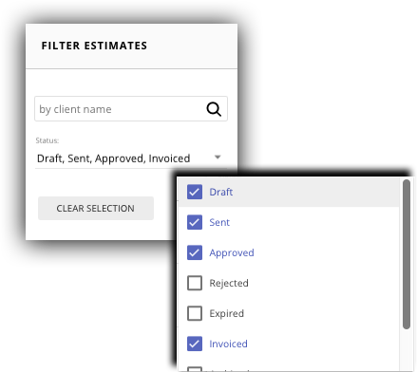This screenshot has height=372, width=417.
Task: Choose the Sent option label
Action: 219,222
